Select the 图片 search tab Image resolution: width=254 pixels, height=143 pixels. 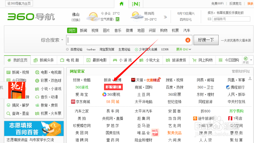point(106,30)
